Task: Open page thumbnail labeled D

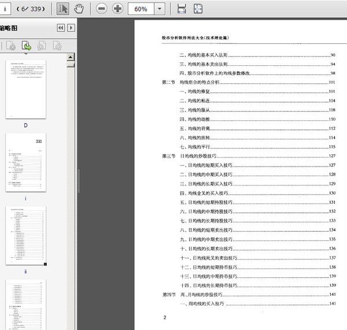Action: point(25,89)
